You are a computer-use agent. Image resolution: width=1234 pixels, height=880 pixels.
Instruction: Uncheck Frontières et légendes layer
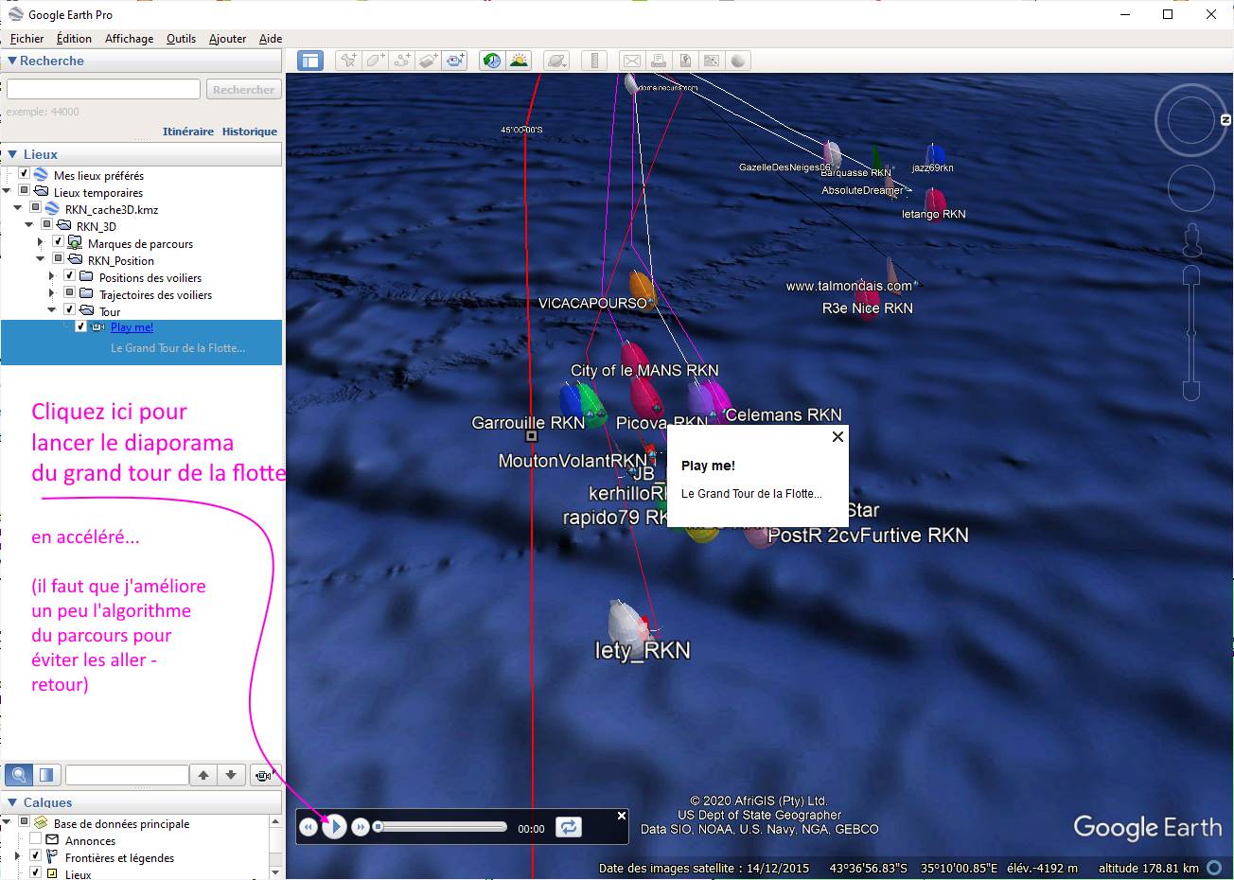pyautogui.click(x=36, y=856)
